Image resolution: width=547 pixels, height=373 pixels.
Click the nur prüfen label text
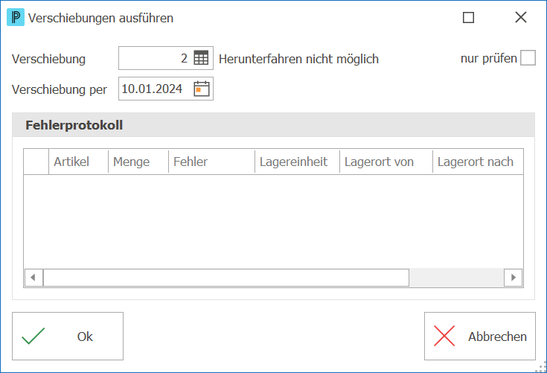coord(489,58)
